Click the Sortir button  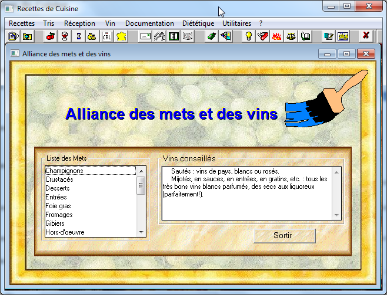pyautogui.click(x=285, y=236)
